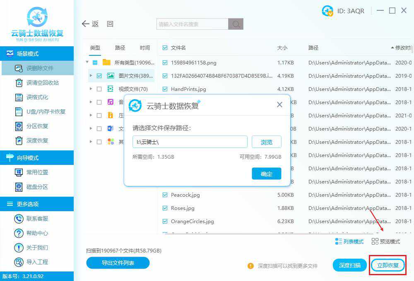The height and width of the screenshot is (281, 414).
Task: Switch to the 路径 tab
Action: (x=120, y=48)
